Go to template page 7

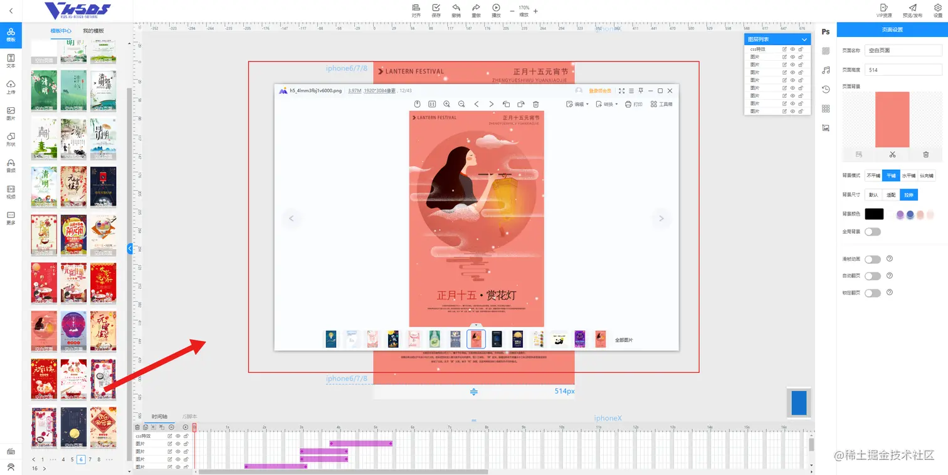pyautogui.click(x=90, y=459)
